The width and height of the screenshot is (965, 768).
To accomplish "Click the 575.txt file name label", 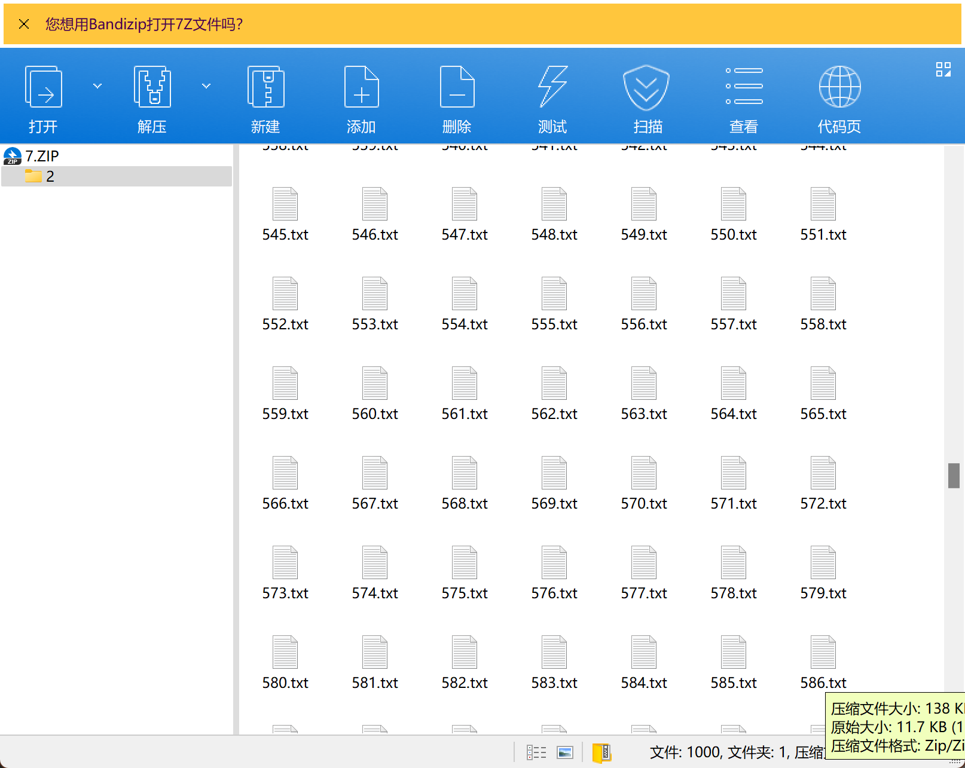I will pos(465,593).
